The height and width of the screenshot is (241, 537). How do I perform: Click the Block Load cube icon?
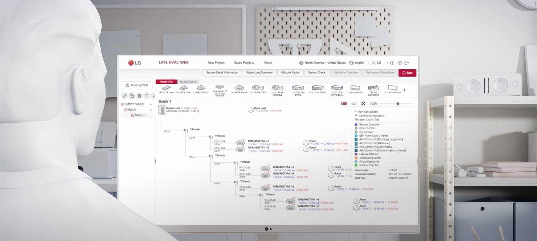pyautogui.click(x=250, y=110)
